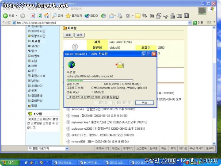The width and height of the screenshot is (221, 166).
Task: Open the 내커뮤니티 bottom bar tab
Action: point(102,148)
